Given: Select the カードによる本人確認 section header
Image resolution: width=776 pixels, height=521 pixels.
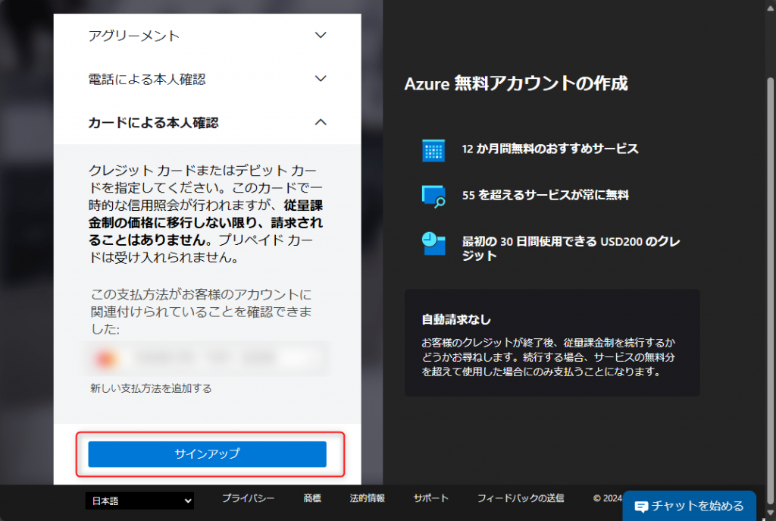Looking at the screenshot, I should point(208,122).
